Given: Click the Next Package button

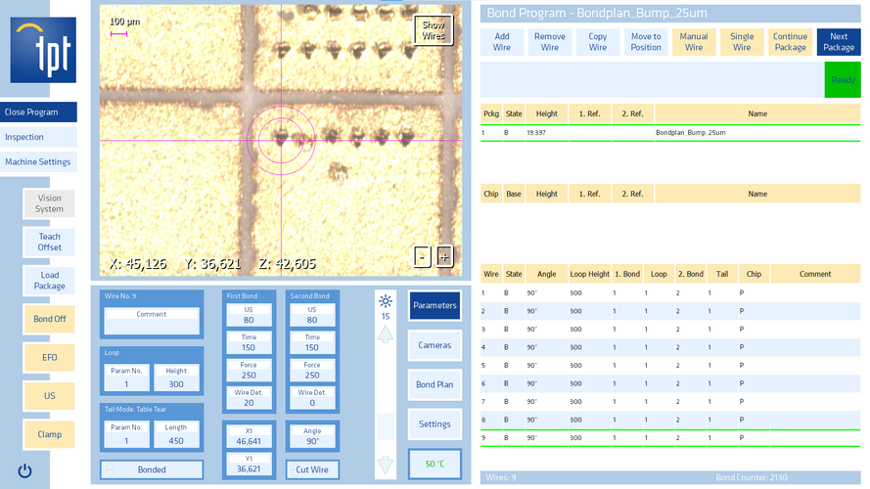Looking at the screenshot, I should [838, 42].
